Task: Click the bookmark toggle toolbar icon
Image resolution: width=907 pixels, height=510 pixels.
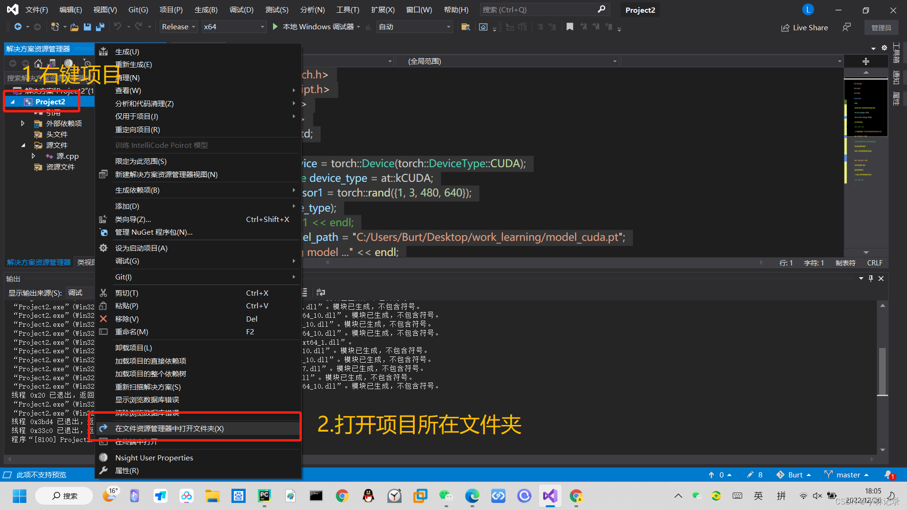Action: tap(570, 27)
